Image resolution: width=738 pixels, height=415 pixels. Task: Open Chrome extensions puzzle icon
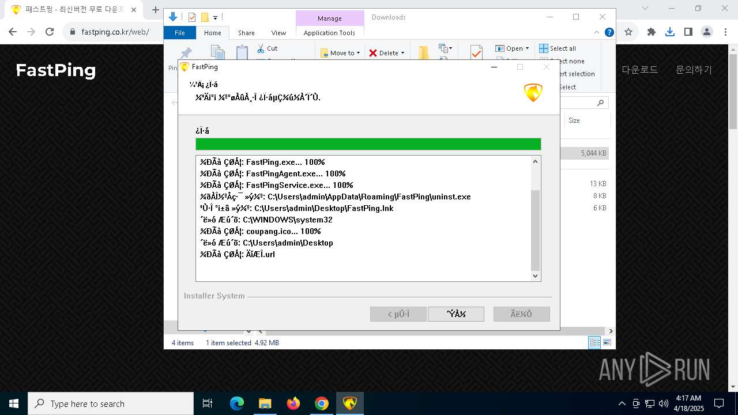[652, 32]
